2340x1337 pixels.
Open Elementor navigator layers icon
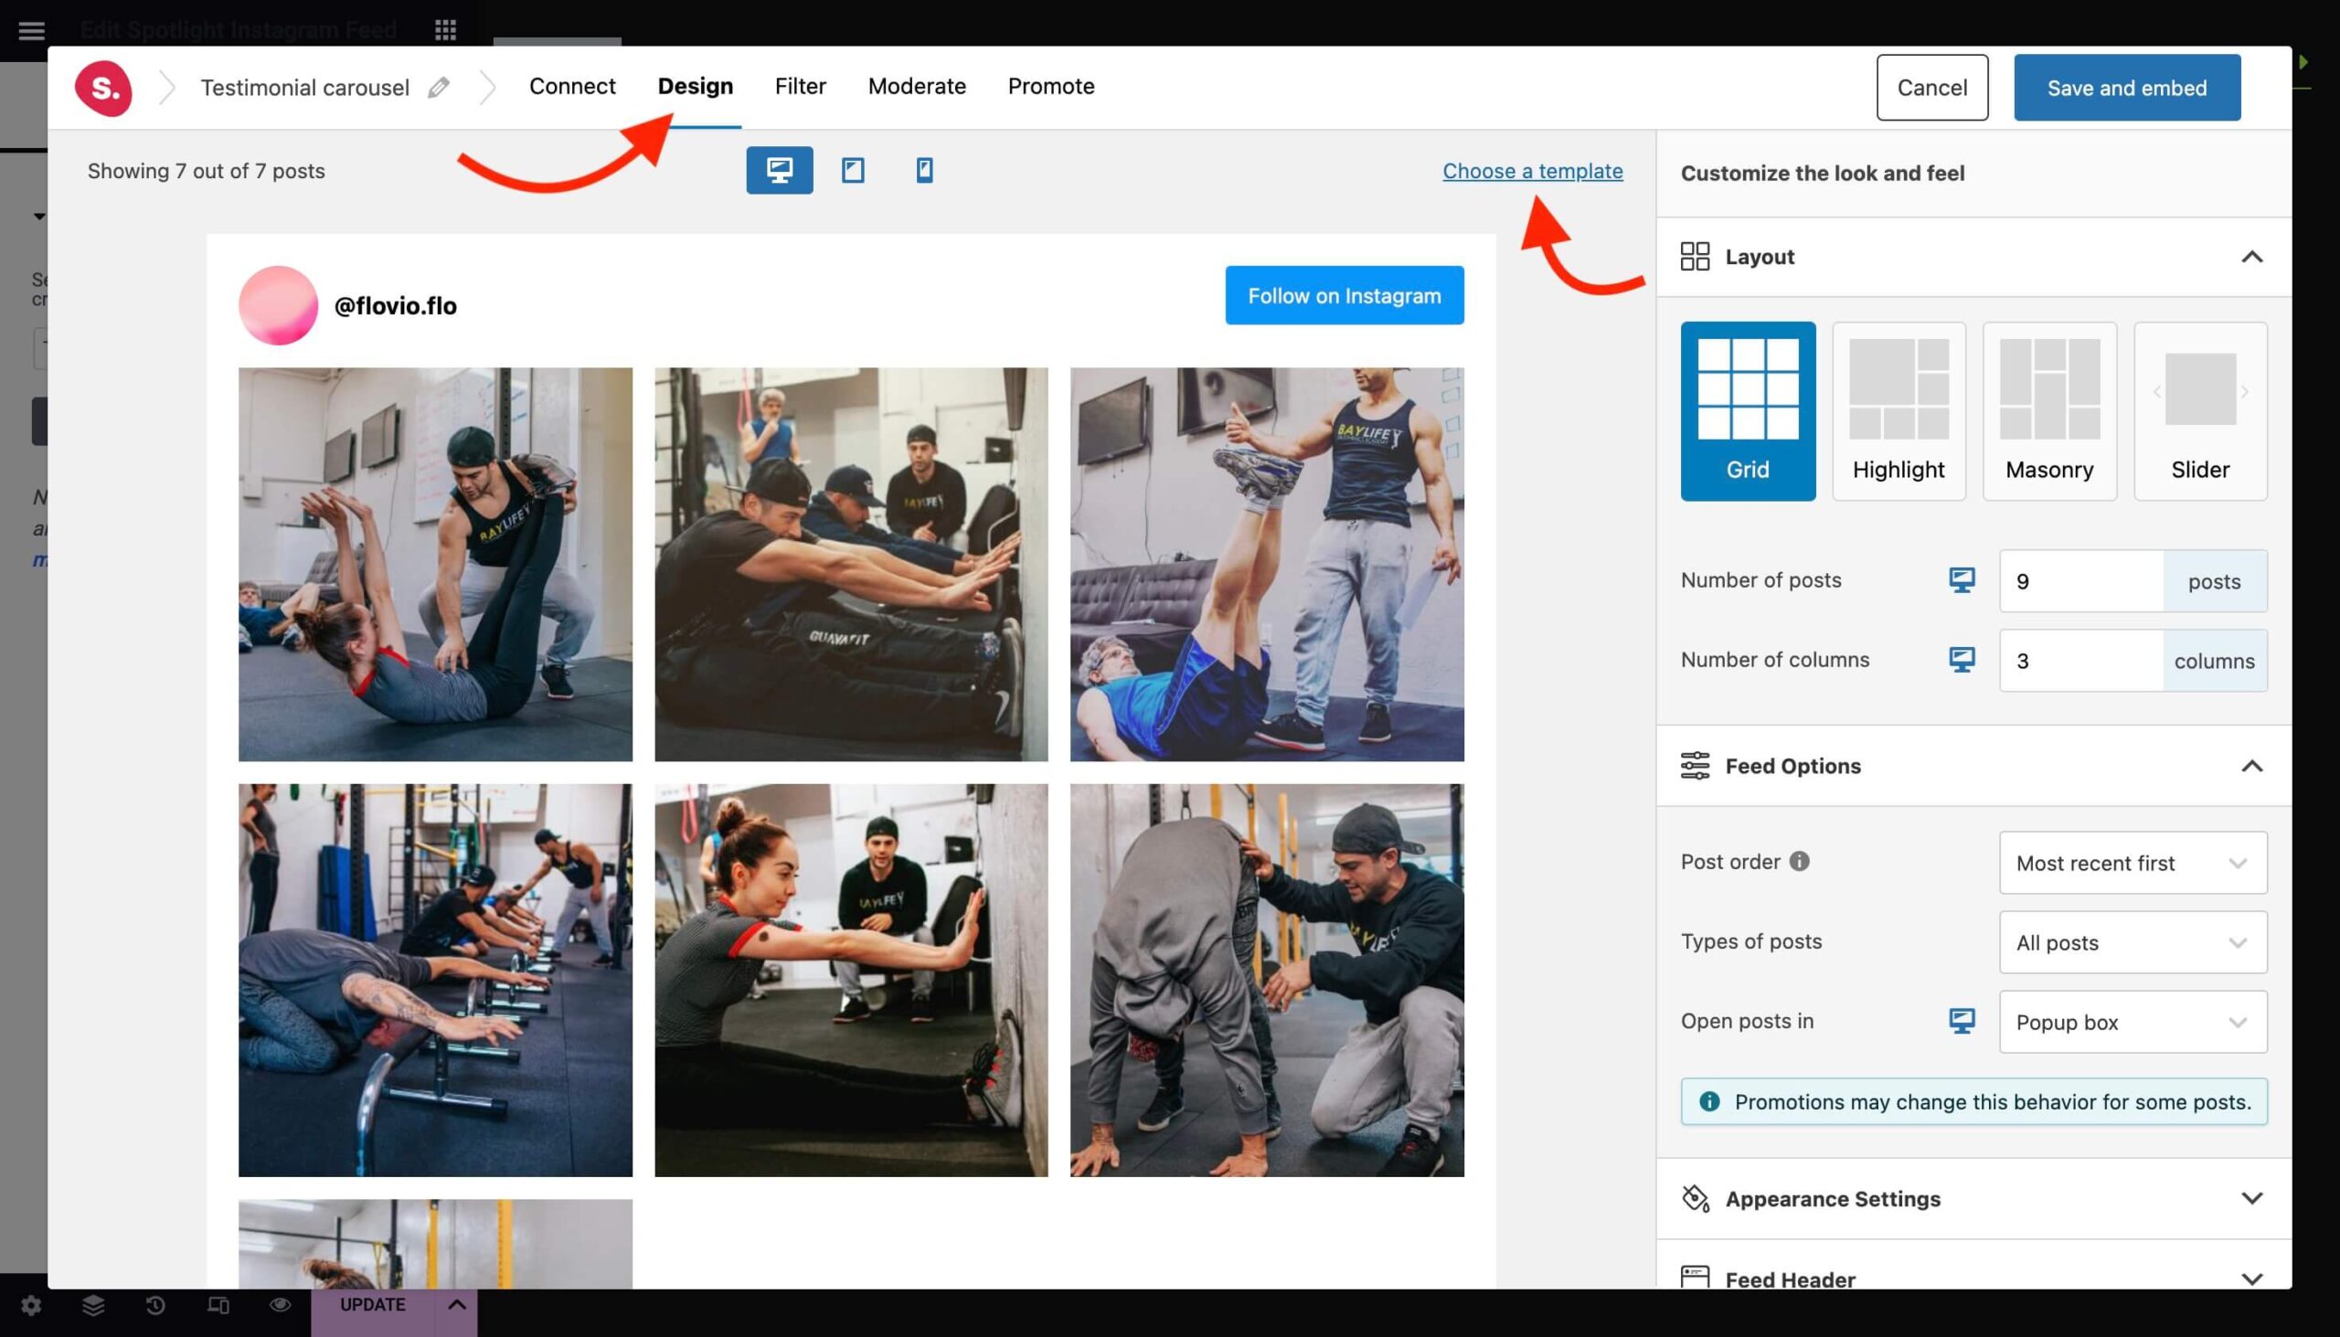click(92, 1305)
